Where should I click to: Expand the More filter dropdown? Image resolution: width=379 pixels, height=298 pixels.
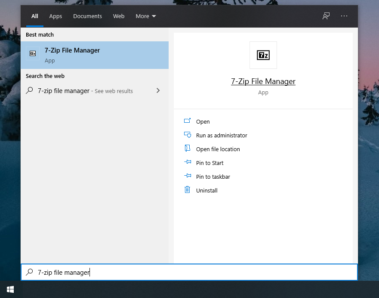(x=146, y=16)
